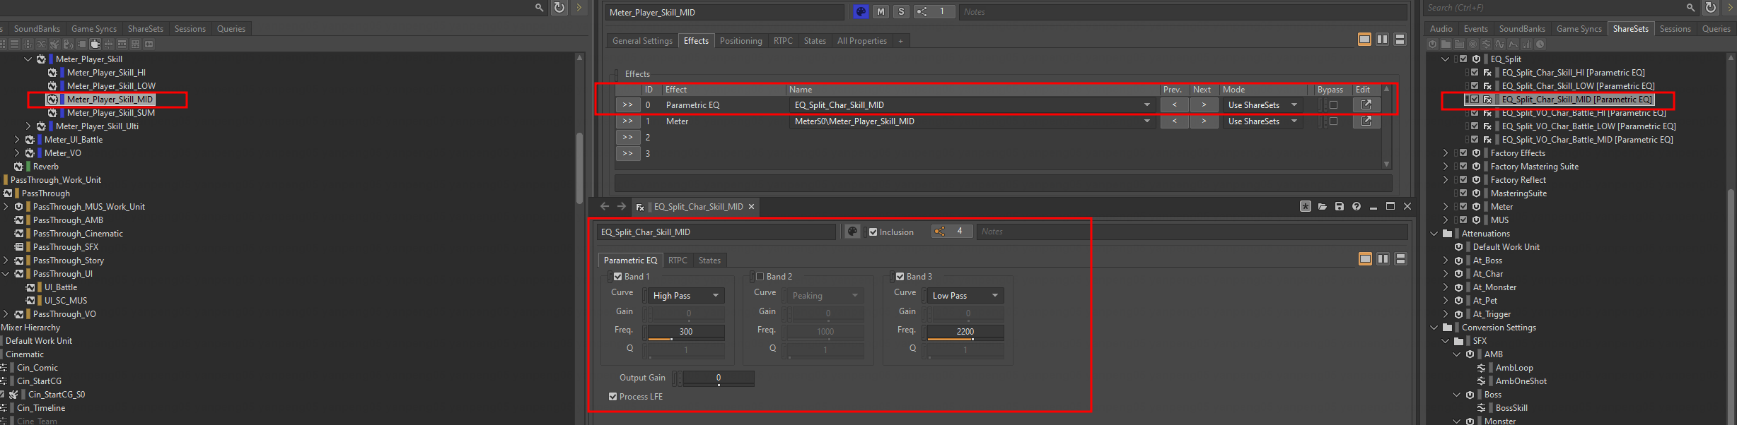Solo the Meter_Player_Skill_MID bus
Screen dimensions: 1737x425
pos(901,11)
